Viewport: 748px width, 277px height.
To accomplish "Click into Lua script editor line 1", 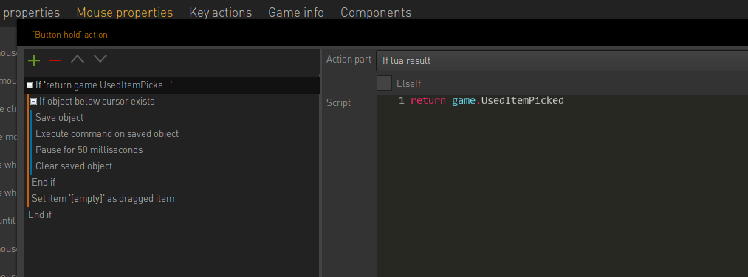I will point(487,100).
